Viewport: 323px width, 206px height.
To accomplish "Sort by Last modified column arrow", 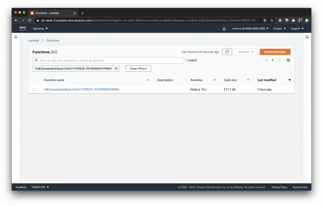I will point(290,80).
